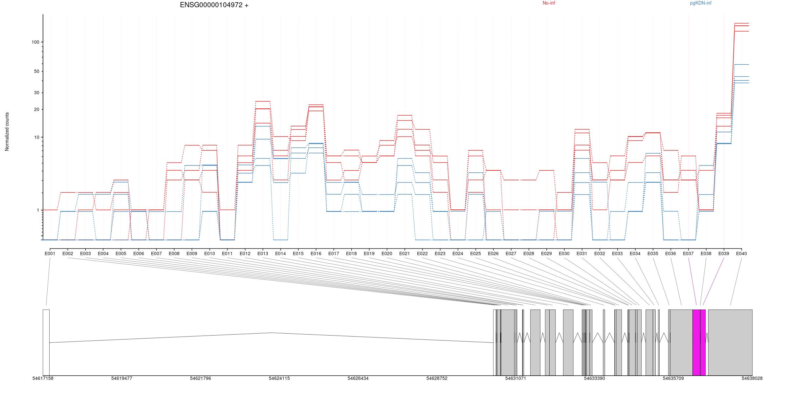
Task: Click the E021 exon axis label
Action: (405, 253)
